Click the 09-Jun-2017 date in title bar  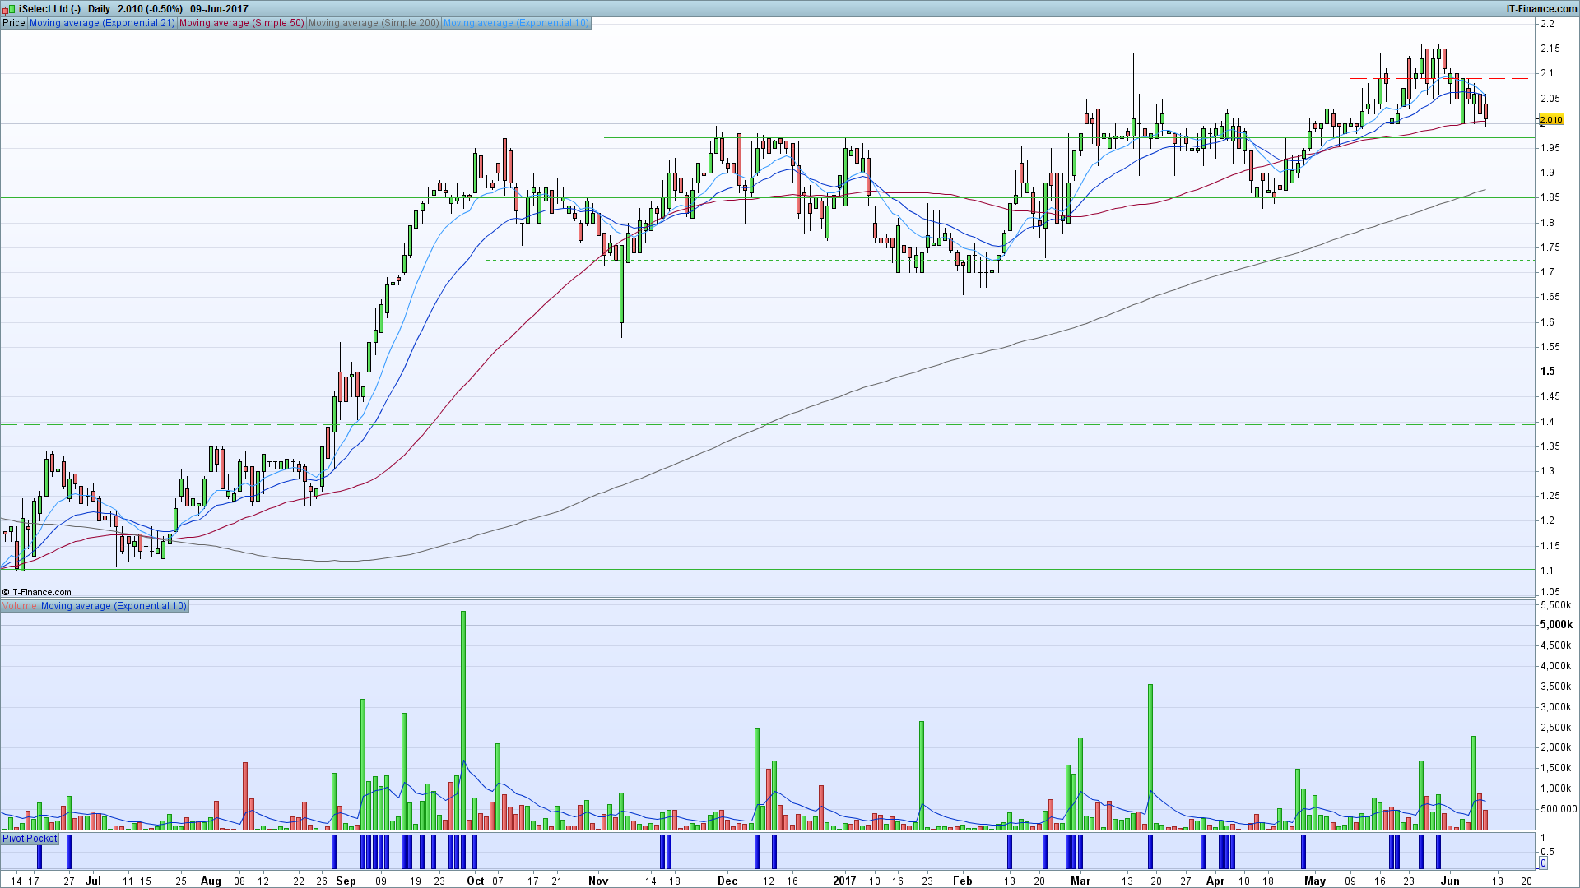[x=219, y=9]
